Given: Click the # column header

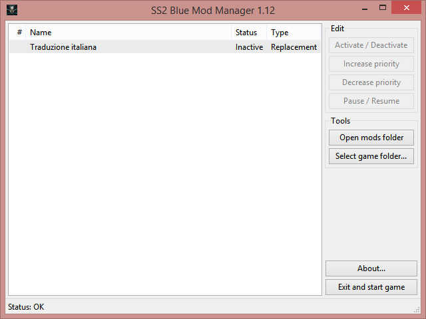Looking at the screenshot, I should pyautogui.click(x=19, y=33).
